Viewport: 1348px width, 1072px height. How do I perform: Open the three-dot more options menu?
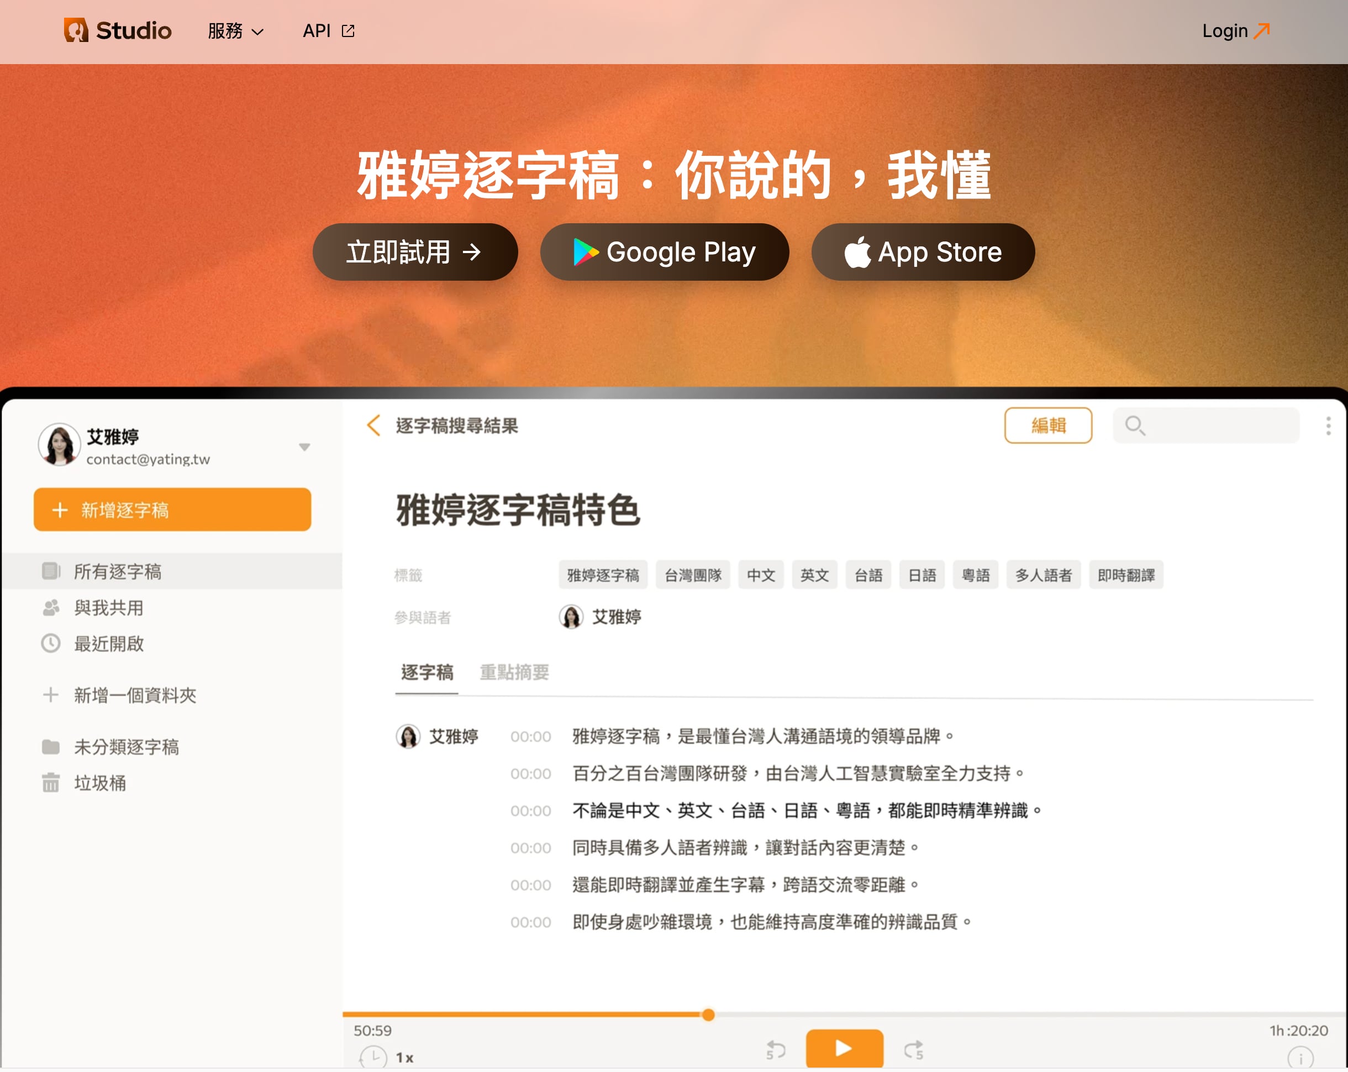(1328, 425)
